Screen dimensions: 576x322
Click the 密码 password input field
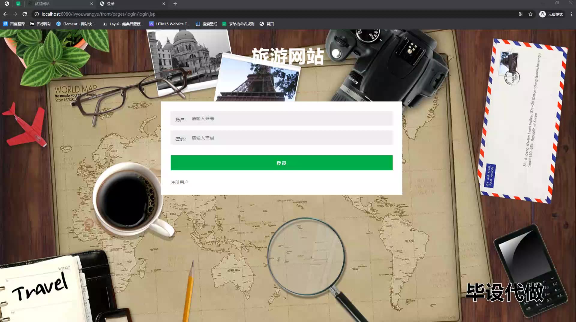[282, 138]
